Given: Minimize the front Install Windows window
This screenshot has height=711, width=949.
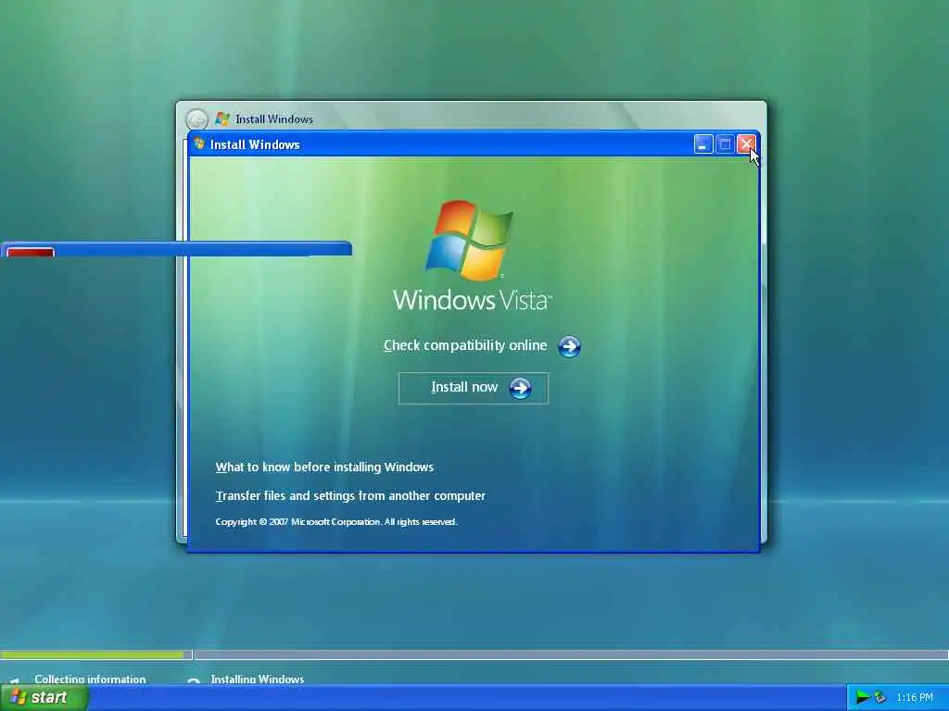Looking at the screenshot, I should [702, 144].
